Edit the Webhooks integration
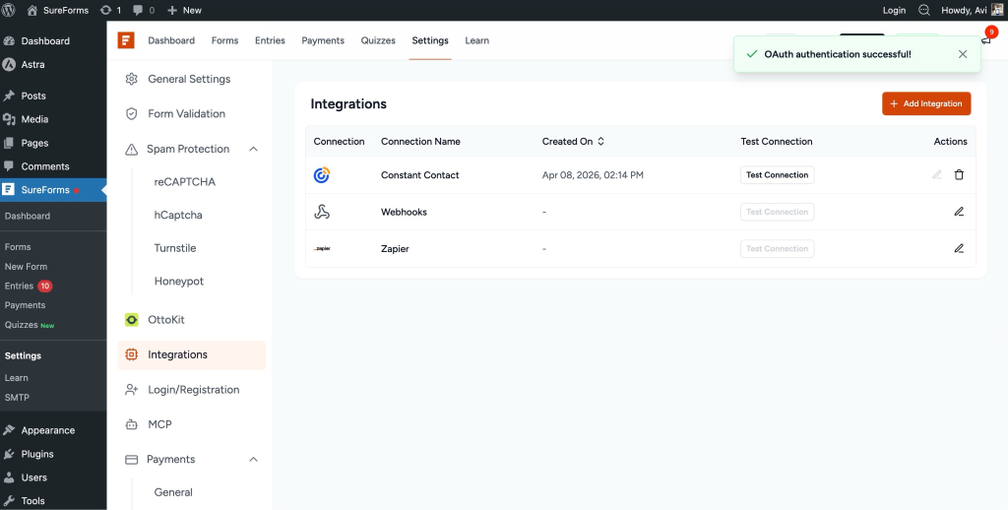The width and height of the screenshot is (1008, 510). (959, 212)
